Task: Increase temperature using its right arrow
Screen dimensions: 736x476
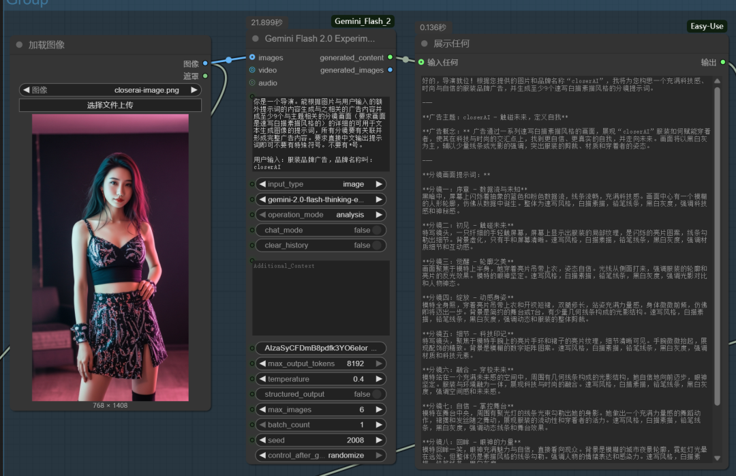Action: click(x=378, y=379)
